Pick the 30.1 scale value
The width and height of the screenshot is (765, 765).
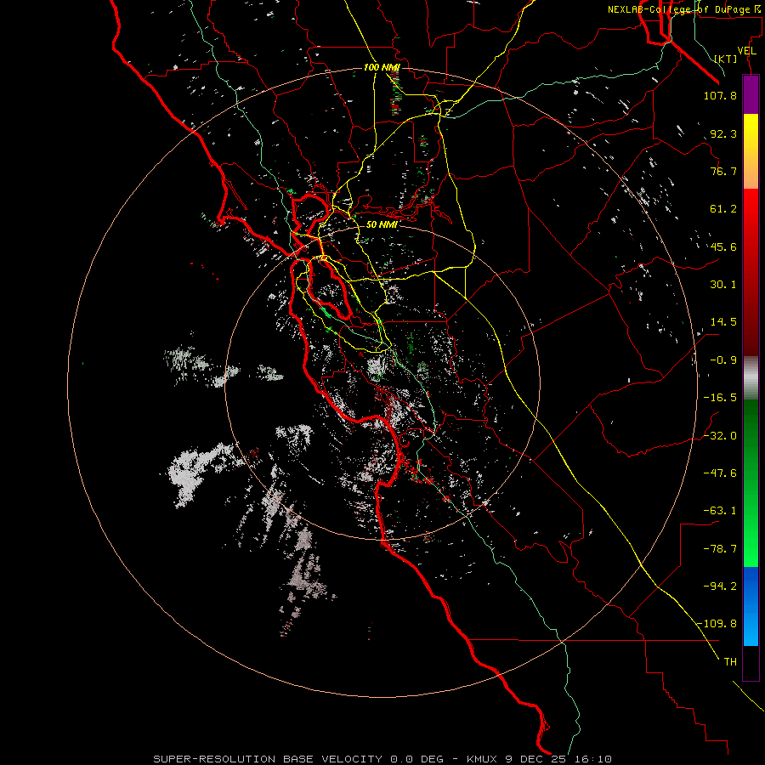coord(723,285)
